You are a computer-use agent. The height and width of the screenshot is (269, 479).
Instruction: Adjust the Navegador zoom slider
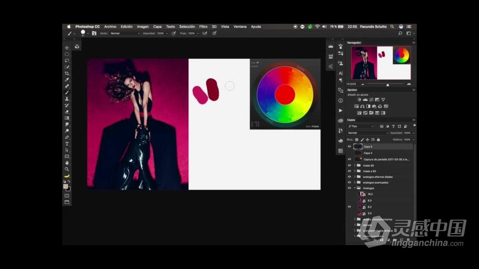(388, 85)
